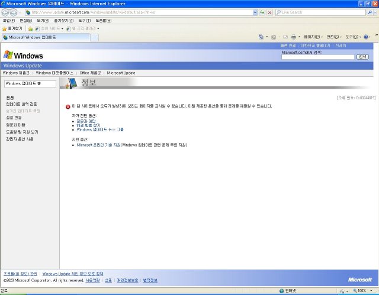379x295 pixels.
Task: Select the Microsoft Windows 업데이트 tab
Action: point(46,37)
